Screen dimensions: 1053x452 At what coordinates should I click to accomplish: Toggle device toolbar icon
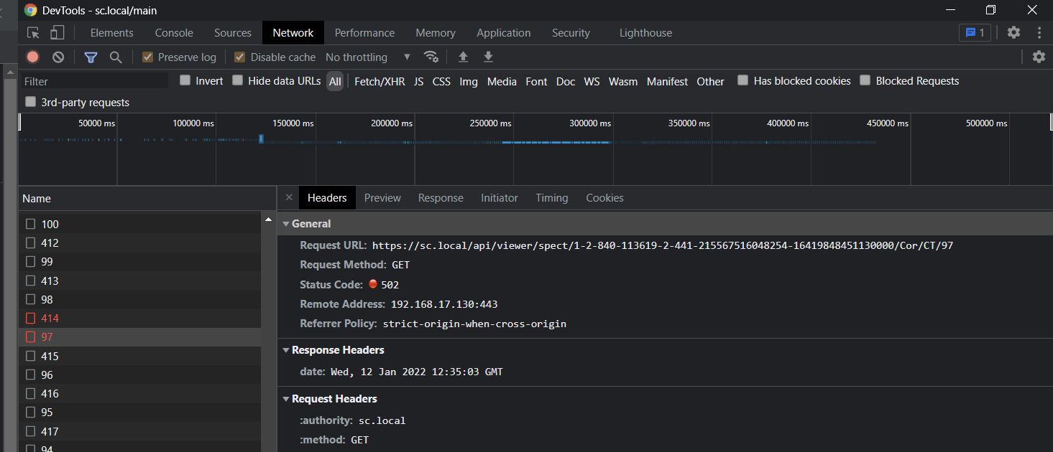57,33
